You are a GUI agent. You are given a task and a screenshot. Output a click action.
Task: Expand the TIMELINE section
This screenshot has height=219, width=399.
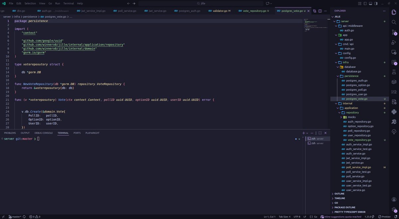point(340,198)
